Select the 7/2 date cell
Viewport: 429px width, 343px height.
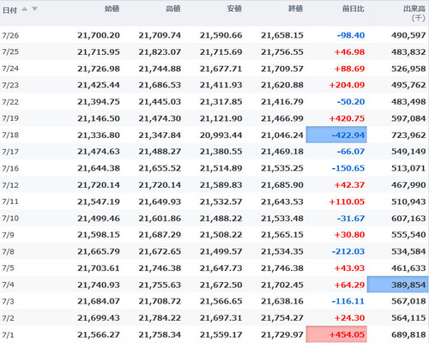tap(8, 318)
